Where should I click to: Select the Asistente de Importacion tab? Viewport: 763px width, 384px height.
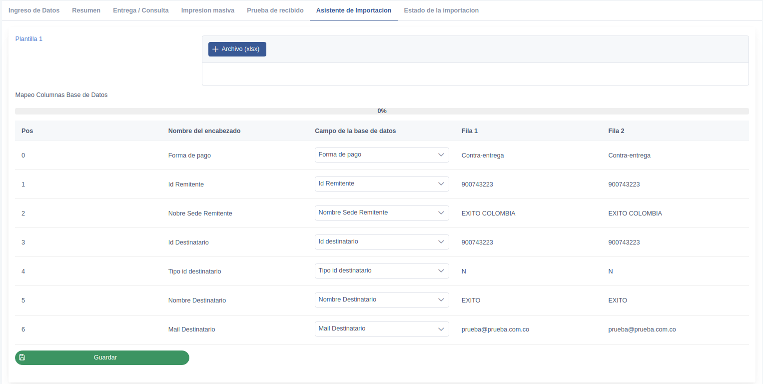tap(353, 10)
